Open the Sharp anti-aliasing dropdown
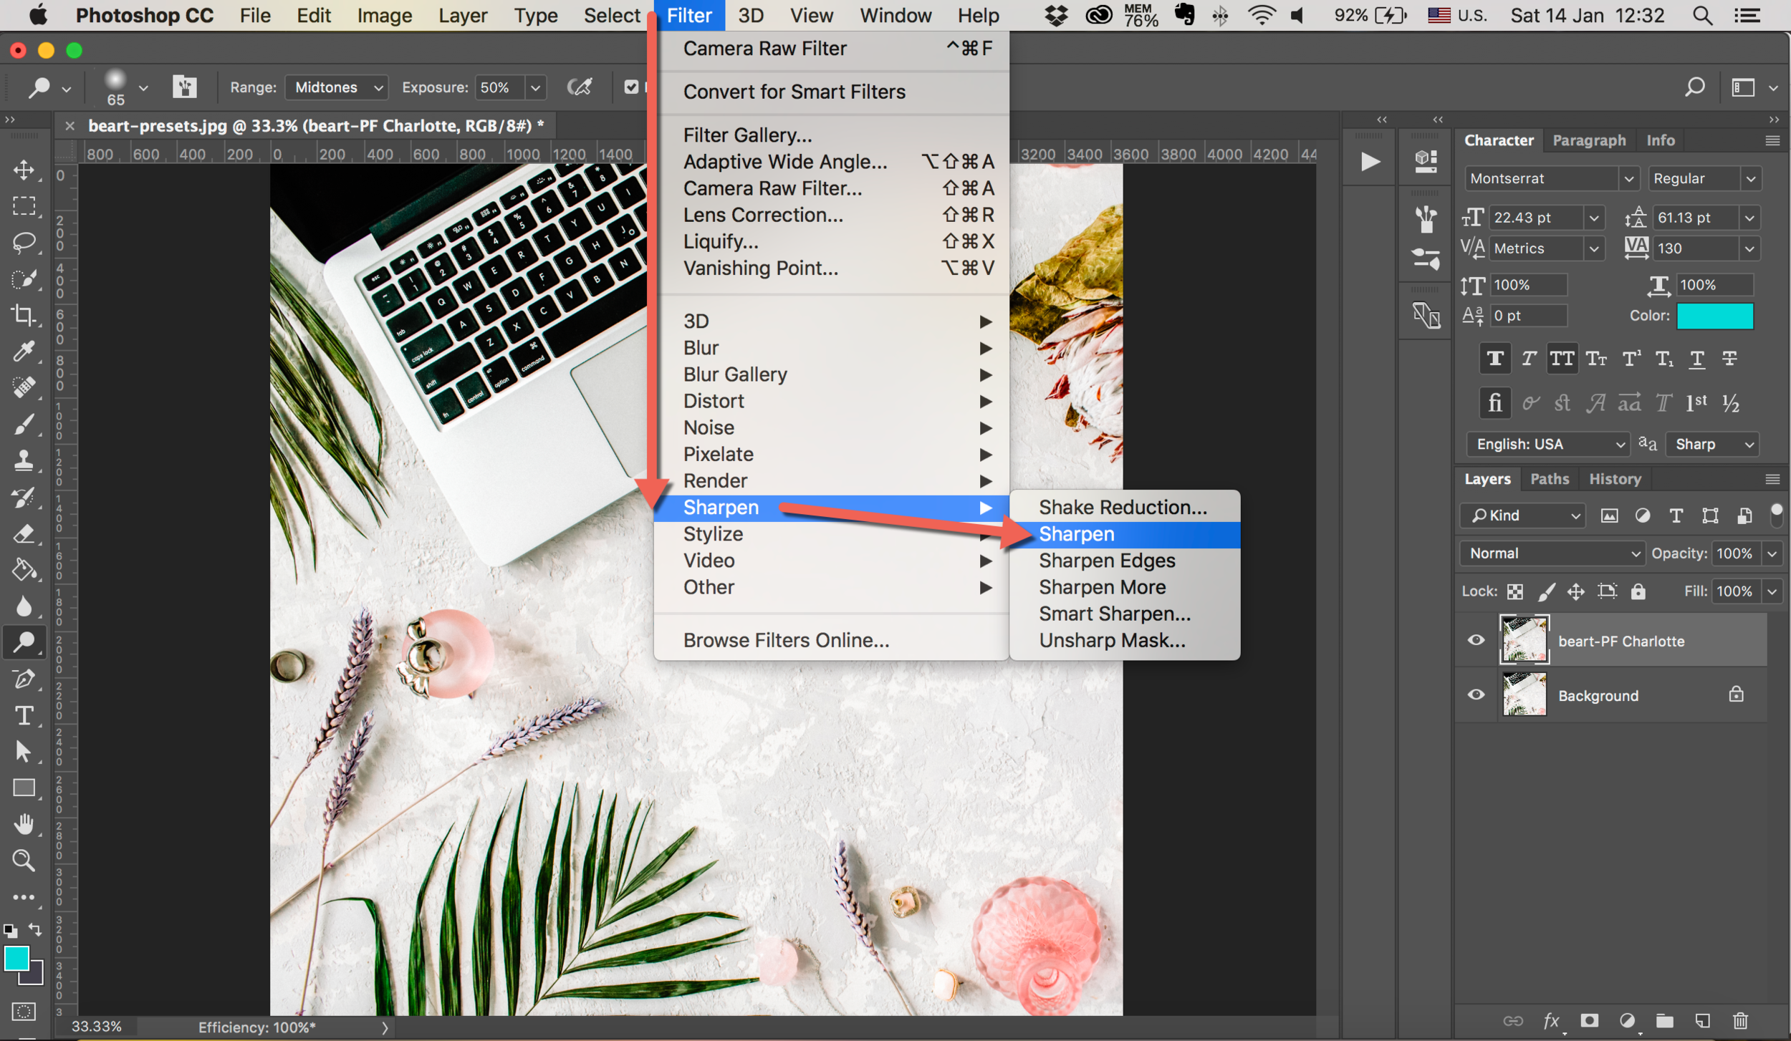Screen dimensions: 1791x1041 [1712, 444]
